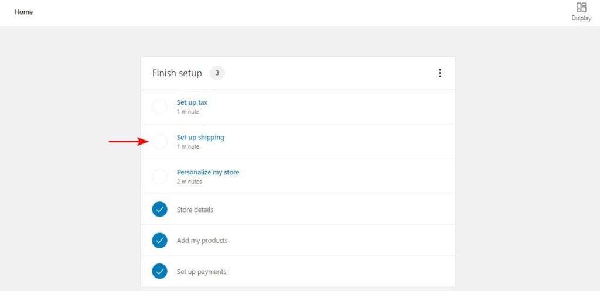Open the three-dot menu in Finish setup

pyautogui.click(x=440, y=73)
